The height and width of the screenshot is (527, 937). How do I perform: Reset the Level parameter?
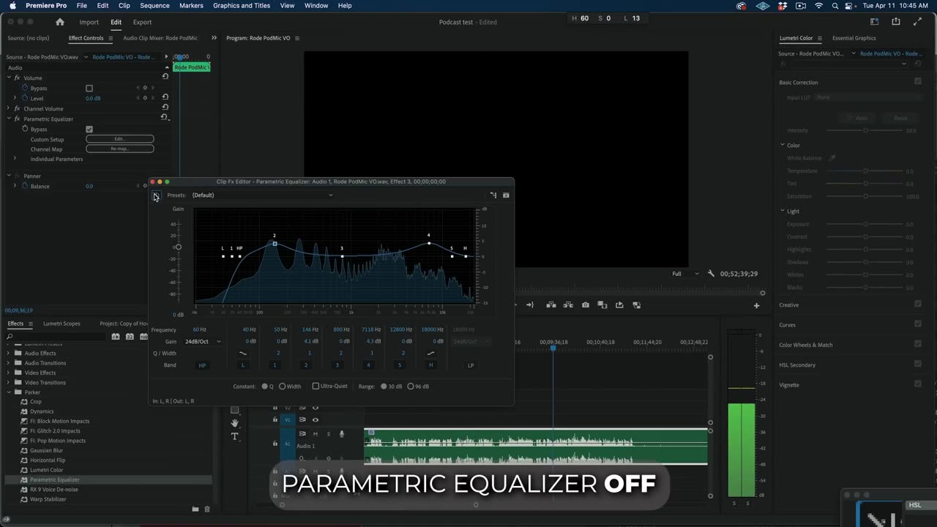(165, 97)
